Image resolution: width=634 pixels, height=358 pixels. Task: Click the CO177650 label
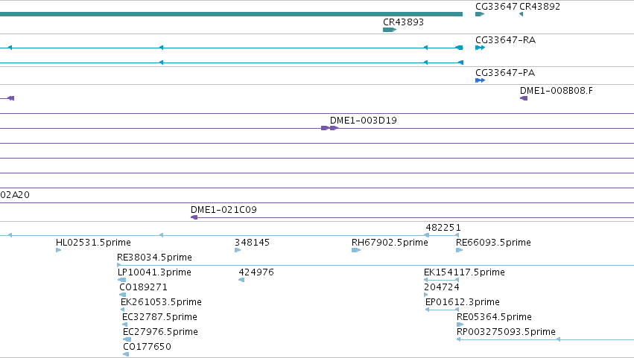(x=148, y=347)
